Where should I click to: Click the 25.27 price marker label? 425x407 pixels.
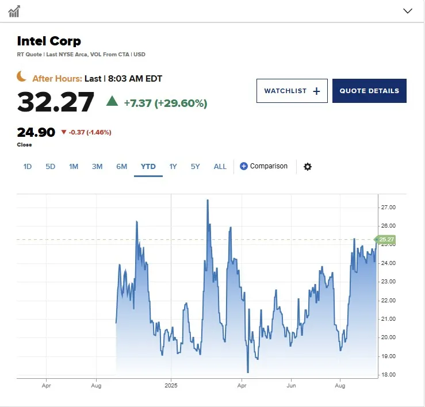click(385, 240)
